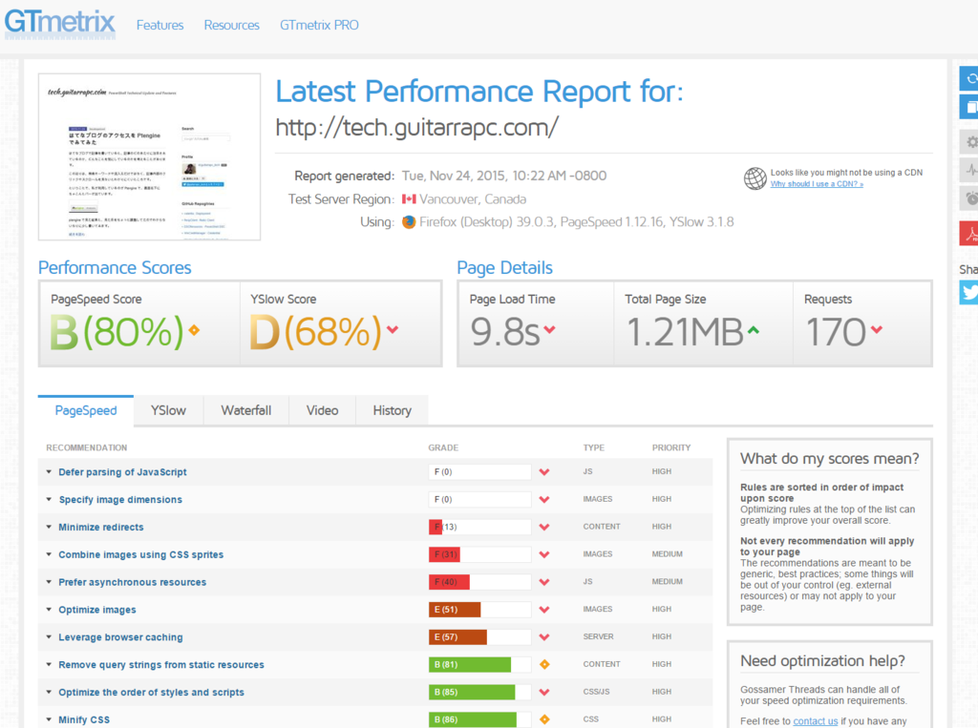Click the D (68%) YSlow score value

pos(315,332)
